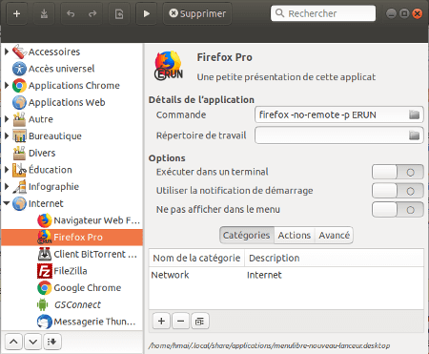Click the redo arrow in toolbar
This screenshot has height=354, width=429.
92,13
